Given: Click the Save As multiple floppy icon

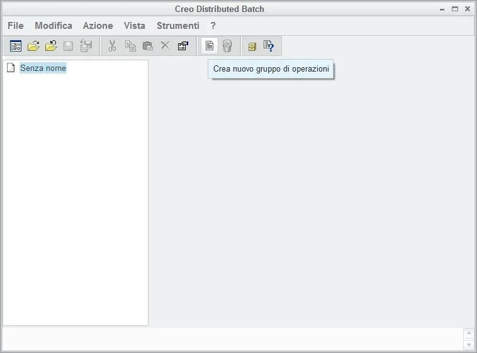Looking at the screenshot, I should coord(86,46).
